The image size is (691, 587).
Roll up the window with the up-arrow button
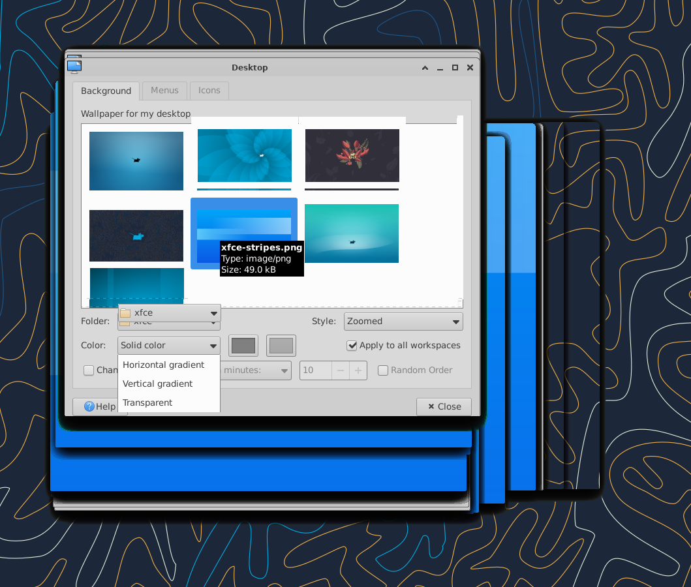coord(425,68)
